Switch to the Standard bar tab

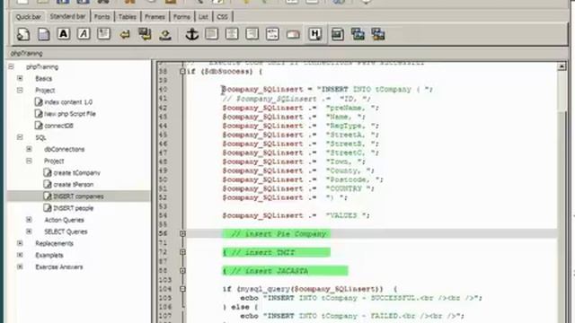68,16
